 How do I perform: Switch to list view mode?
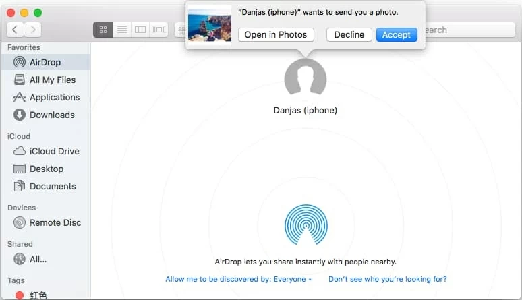[x=121, y=30]
